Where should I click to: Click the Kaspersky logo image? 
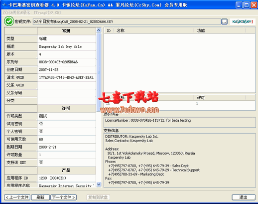tap(243, 21)
